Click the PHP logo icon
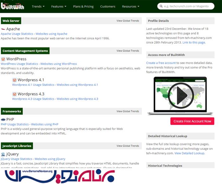Screen dimensions: 222x184 (x=3, y=119)
